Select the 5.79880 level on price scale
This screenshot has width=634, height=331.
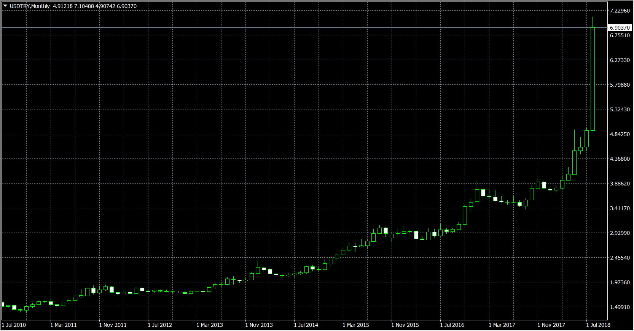(x=620, y=85)
